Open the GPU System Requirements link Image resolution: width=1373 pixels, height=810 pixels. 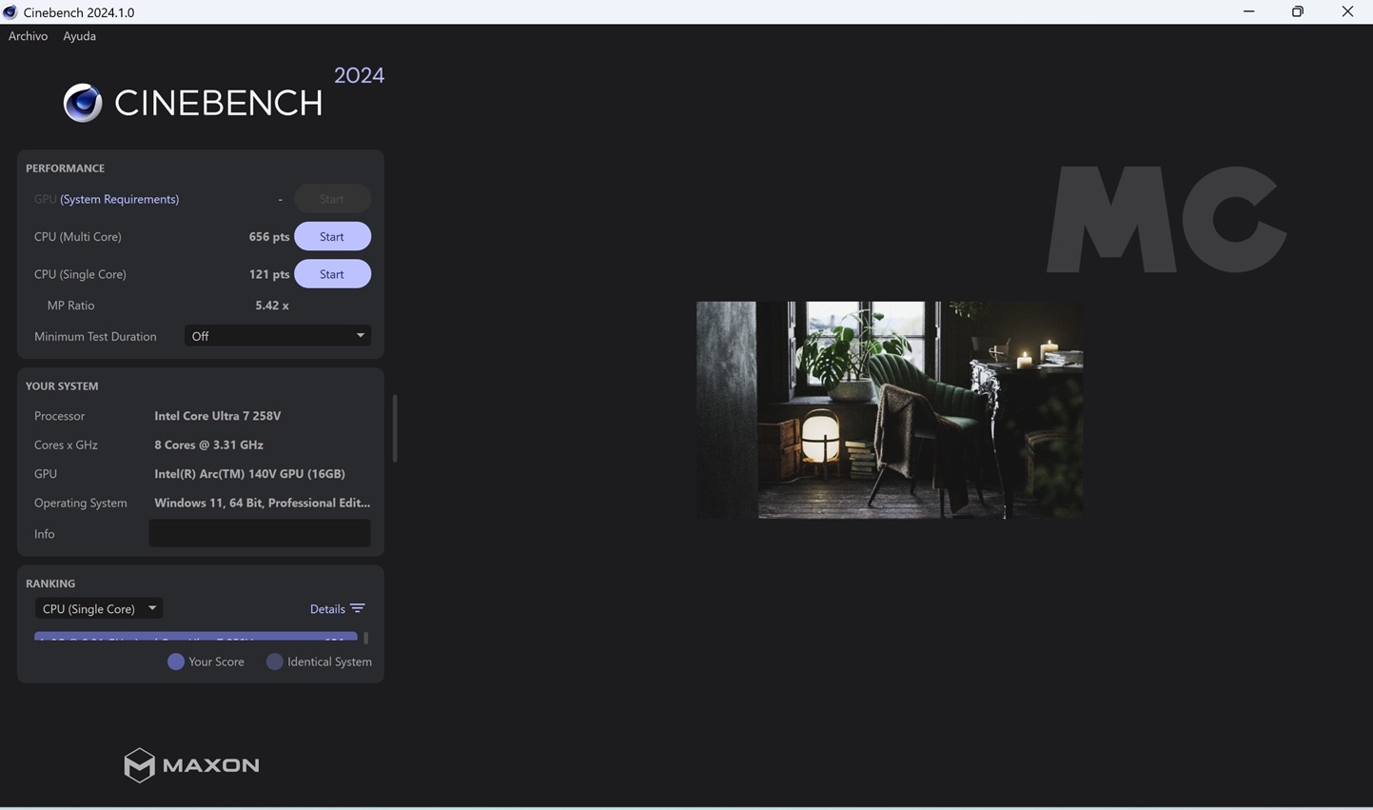click(119, 199)
